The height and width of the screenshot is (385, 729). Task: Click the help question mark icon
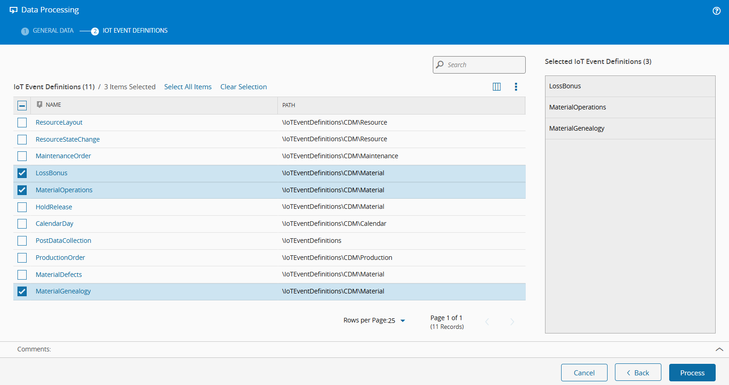click(x=716, y=11)
